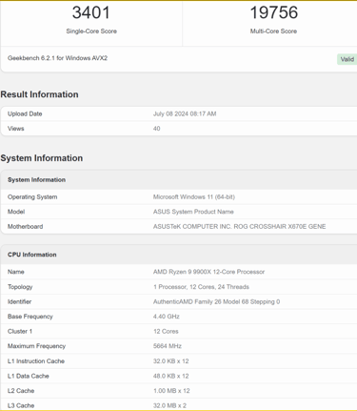Screen dimensions: 357x411
Task: Click the Single-Core Score value 3401
Action: [91, 12]
